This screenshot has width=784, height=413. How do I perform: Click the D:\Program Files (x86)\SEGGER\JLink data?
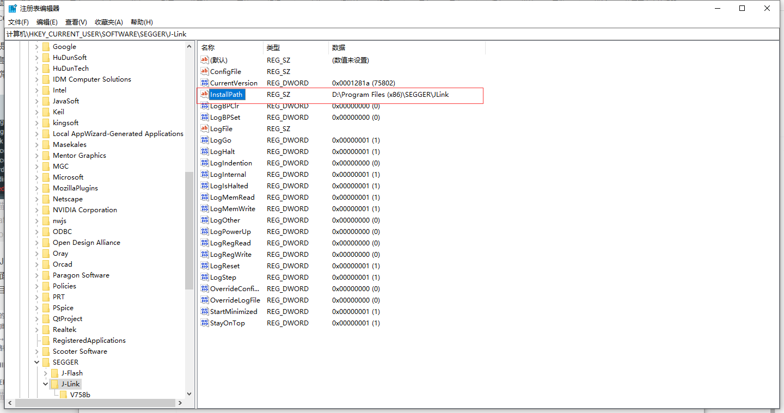click(x=390, y=94)
